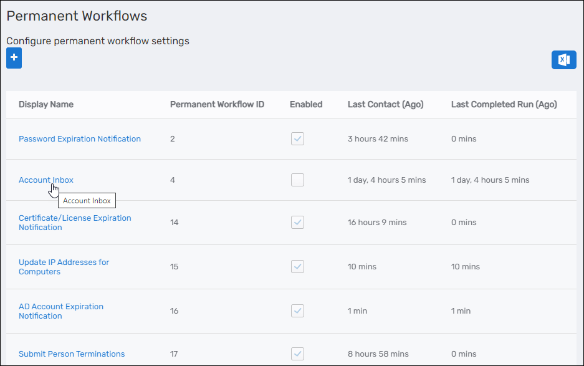Viewport: 584px width, 366px height.
Task: Click the blue plus add workflow icon
Action: point(14,59)
